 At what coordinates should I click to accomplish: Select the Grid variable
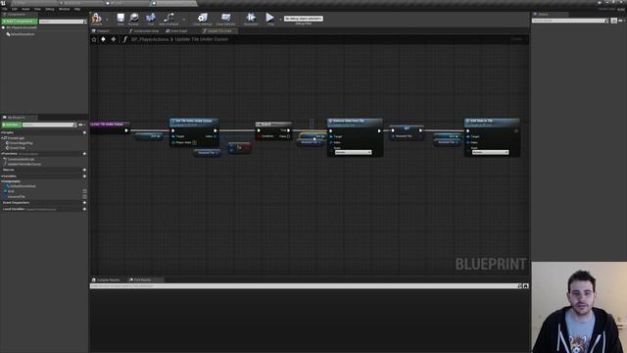[10, 191]
